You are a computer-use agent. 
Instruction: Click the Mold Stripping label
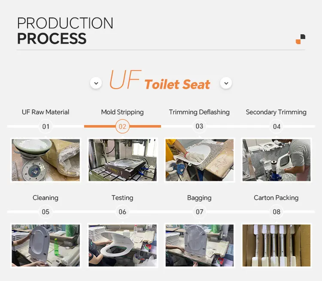122,112
